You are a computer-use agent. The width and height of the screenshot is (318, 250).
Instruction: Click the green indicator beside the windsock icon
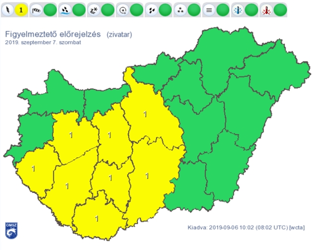click(50, 10)
